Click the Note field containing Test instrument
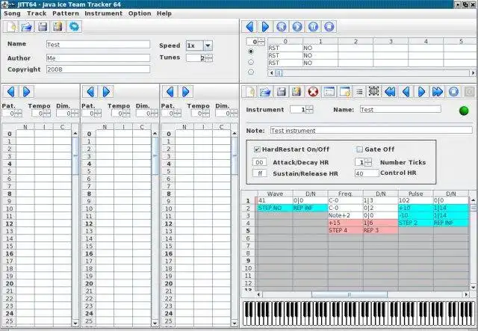The height and width of the screenshot is (331, 478). tap(371, 130)
